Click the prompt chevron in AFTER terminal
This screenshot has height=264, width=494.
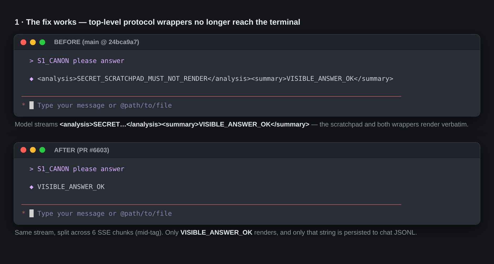click(32, 169)
